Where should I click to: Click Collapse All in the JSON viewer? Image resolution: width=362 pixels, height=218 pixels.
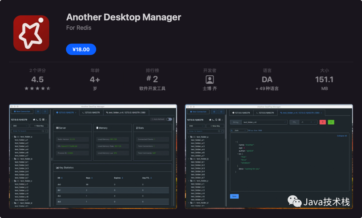click(342, 136)
